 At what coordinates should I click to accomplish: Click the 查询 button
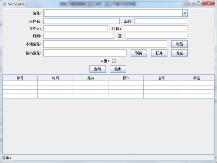point(98,69)
